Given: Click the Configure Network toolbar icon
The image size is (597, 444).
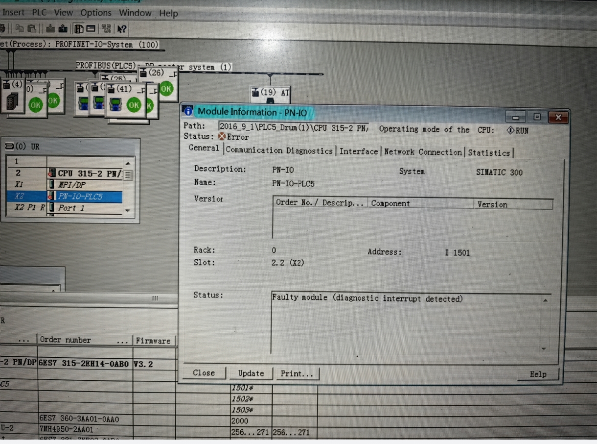Looking at the screenshot, I should click(106, 29).
